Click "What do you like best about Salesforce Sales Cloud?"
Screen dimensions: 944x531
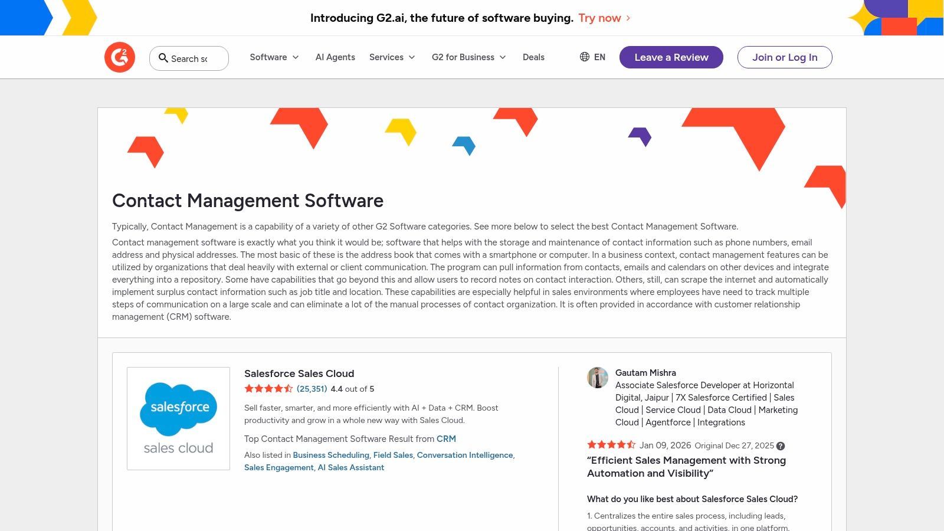[x=692, y=499]
